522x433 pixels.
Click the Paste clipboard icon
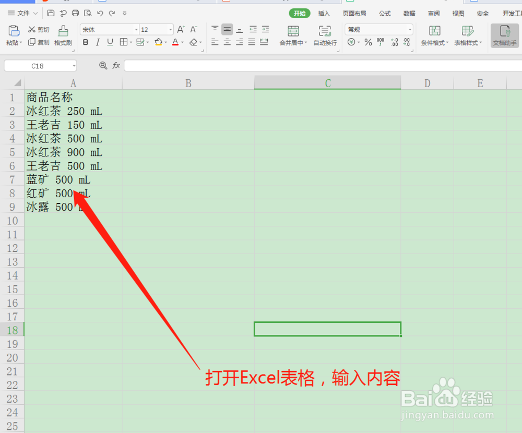coord(14,31)
